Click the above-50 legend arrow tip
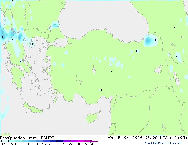Image resolution: width=188 pixels, height=145 pixels. tap(94, 141)
